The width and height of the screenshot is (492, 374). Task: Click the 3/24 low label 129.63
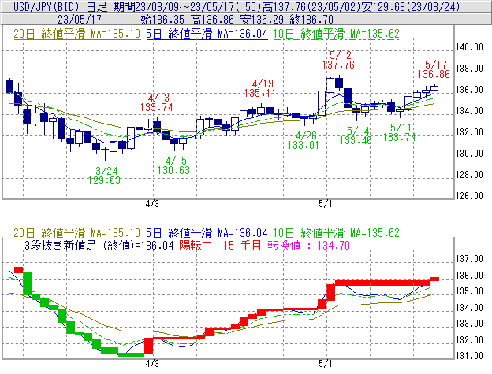point(107,180)
